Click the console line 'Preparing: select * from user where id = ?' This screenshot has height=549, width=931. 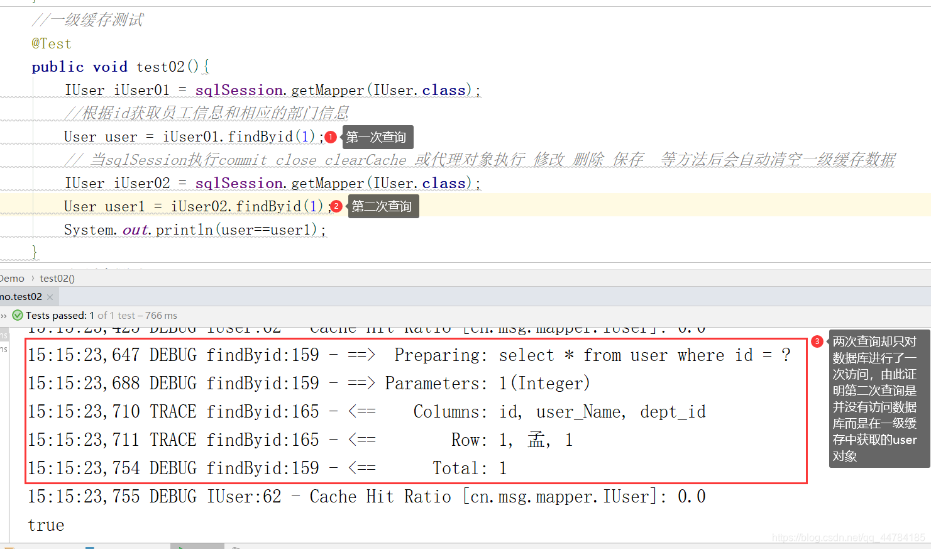[409, 355]
